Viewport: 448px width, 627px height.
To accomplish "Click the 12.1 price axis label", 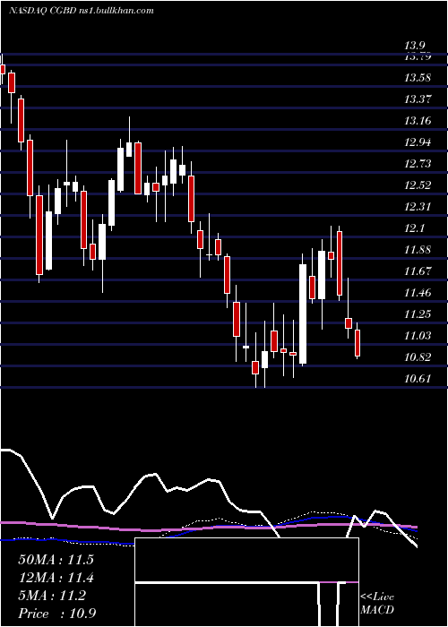I will 414,228.
